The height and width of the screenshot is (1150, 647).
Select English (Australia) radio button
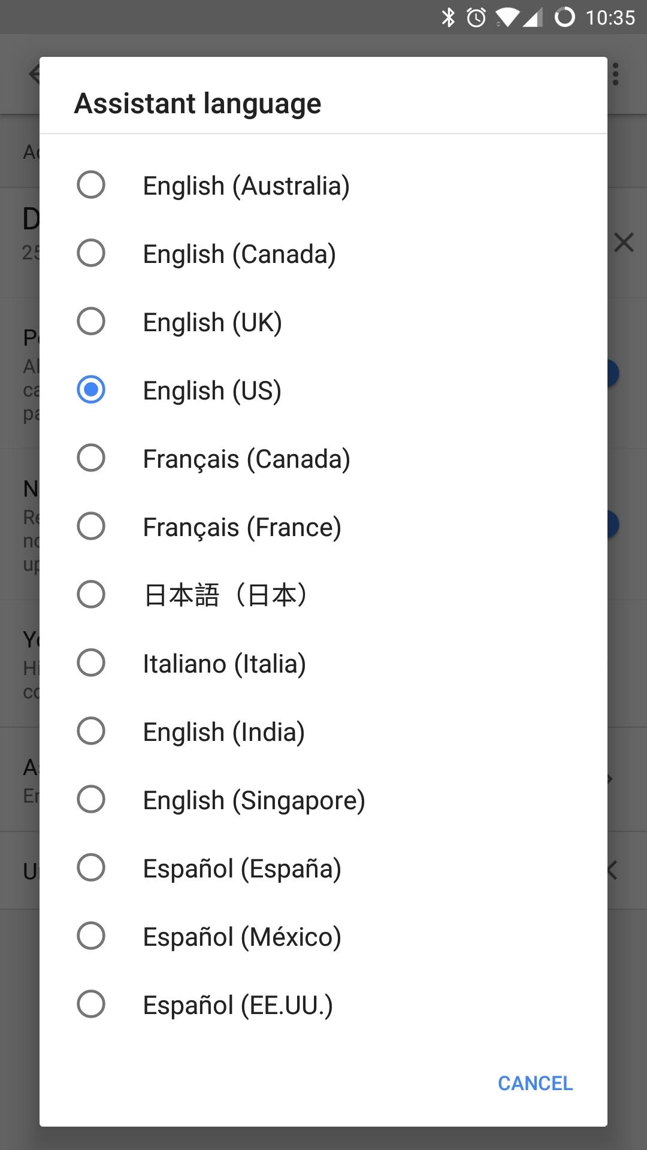(x=91, y=185)
